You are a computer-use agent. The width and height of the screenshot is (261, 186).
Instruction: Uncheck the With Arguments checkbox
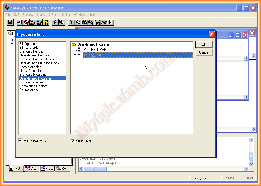pos(20,140)
